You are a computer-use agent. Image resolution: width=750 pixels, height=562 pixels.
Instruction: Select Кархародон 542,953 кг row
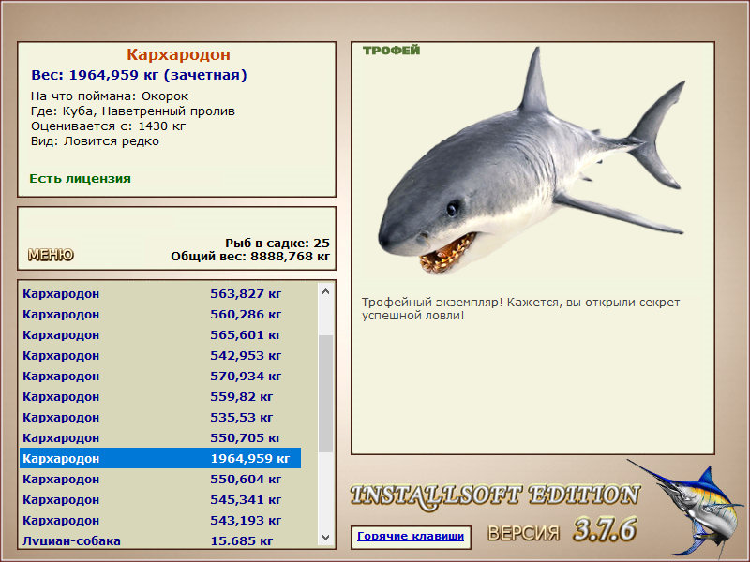pos(160,355)
